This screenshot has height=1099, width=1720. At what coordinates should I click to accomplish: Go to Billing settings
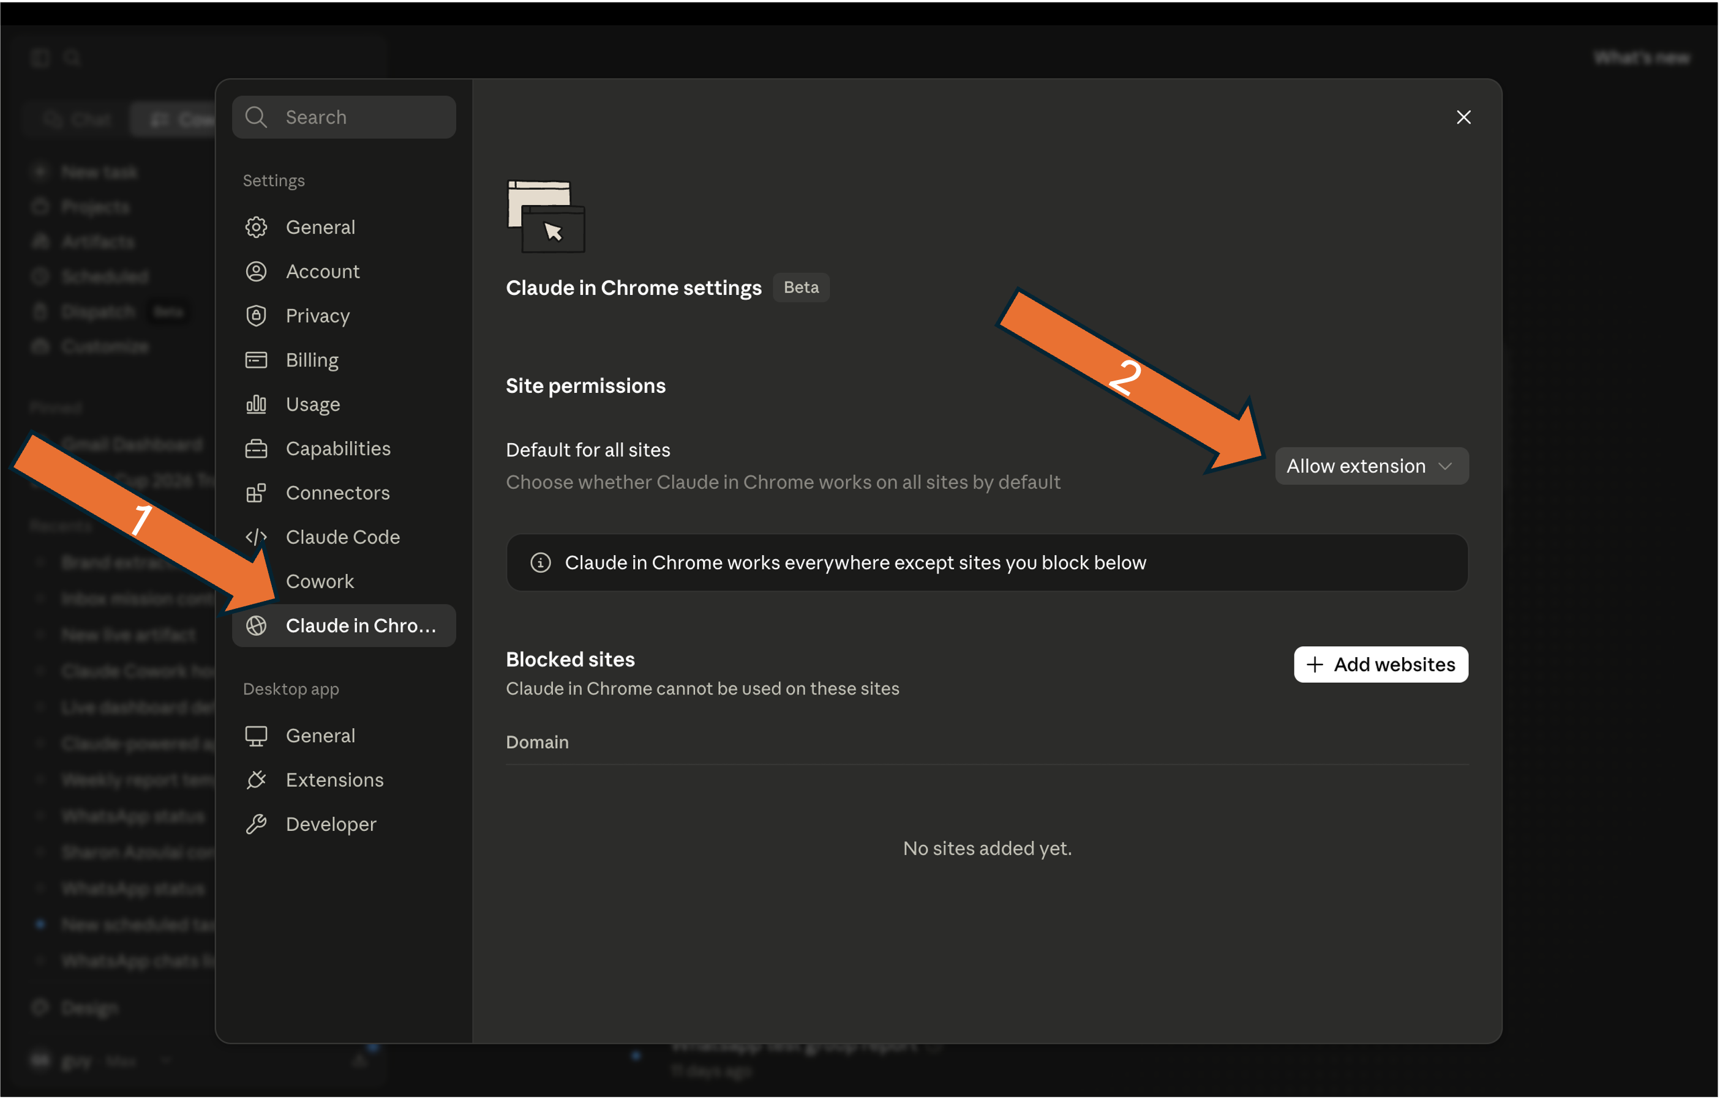[x=344, y=360]
